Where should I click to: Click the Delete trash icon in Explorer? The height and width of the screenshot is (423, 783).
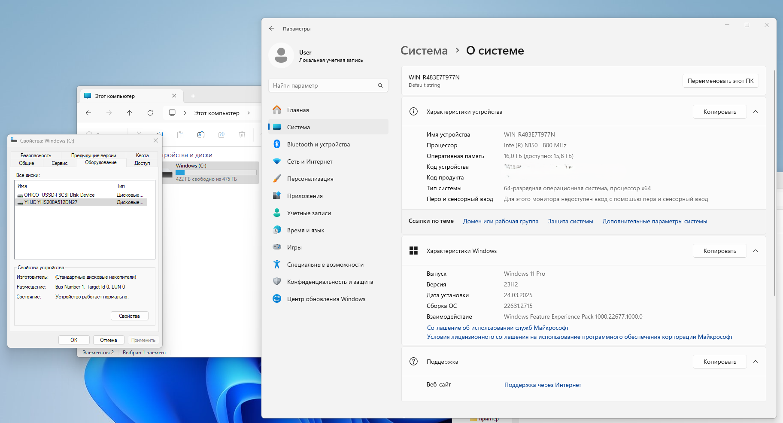[x=242, y=135]
